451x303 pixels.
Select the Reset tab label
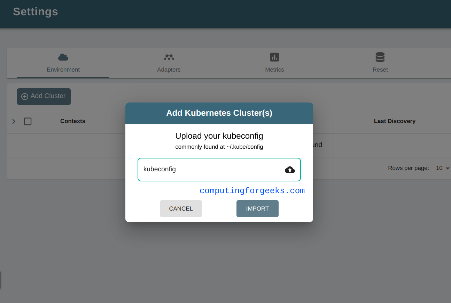pyautogui.click(x=380, y=69)
